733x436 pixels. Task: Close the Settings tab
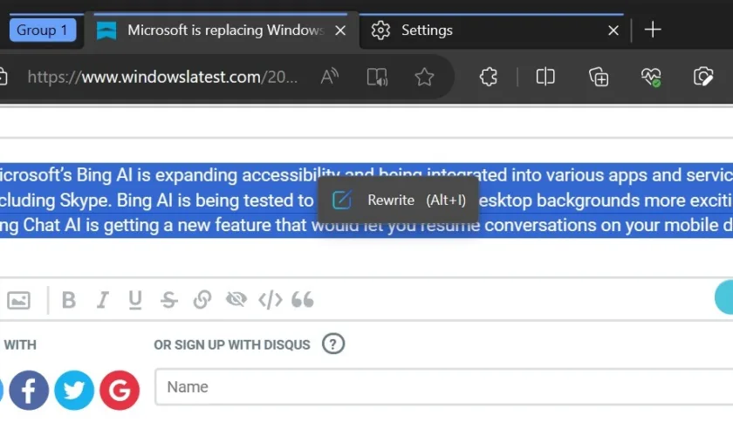pos(613,31)
